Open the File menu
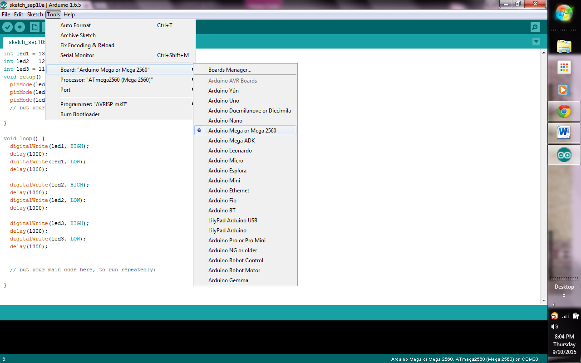581x363 pixels. [6, 15]
